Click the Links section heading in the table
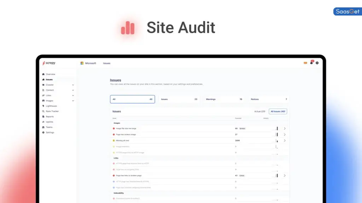Screen dimensions: 362x203 pos(116,158)
